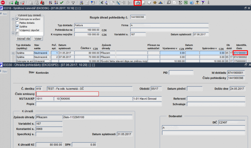Click the gray info icon
251x148 pixels.
click(x=208, y=3)
